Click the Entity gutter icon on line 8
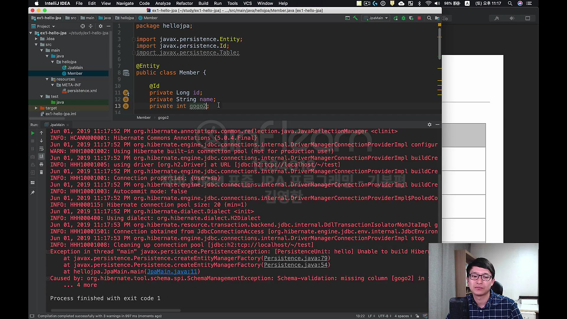567x319 pixels. coord(126,73)
